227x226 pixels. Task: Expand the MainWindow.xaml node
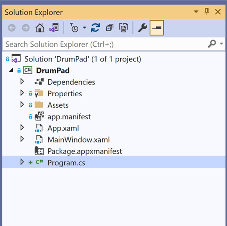click(22, 139)
